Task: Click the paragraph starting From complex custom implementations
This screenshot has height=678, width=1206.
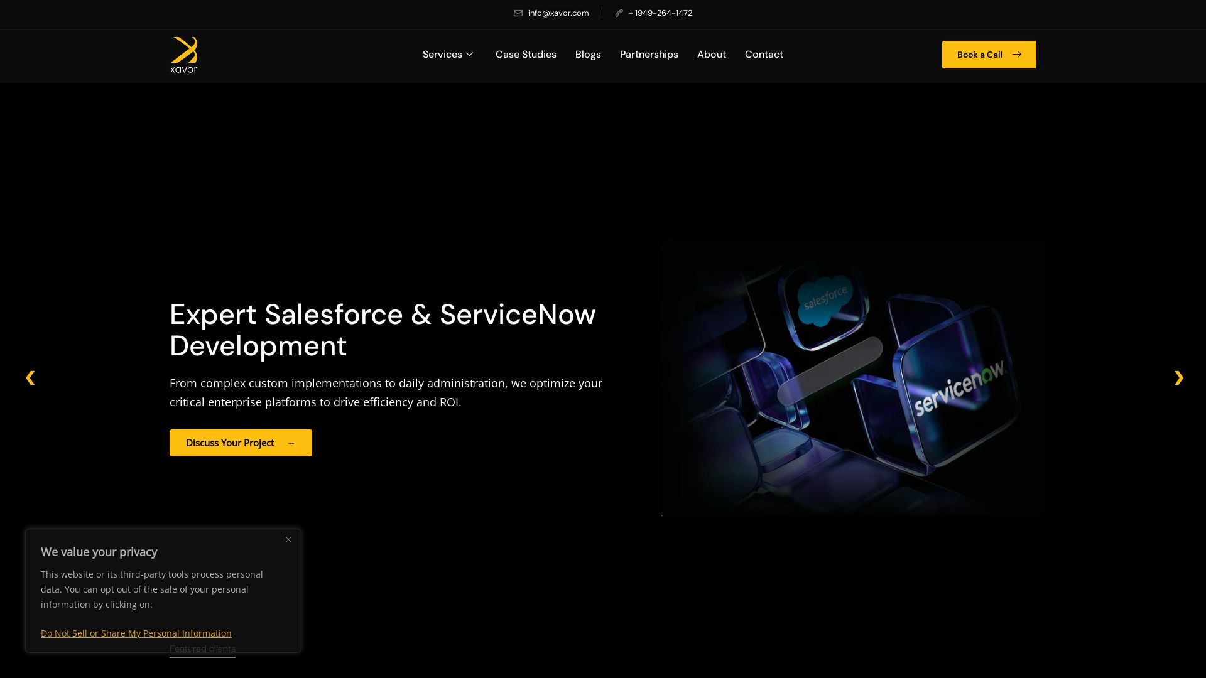Action: [x=386, y=392]
